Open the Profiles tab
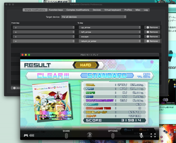Viewport: 176px width, 143px height. pyautogui.click(x=128, y=10)
